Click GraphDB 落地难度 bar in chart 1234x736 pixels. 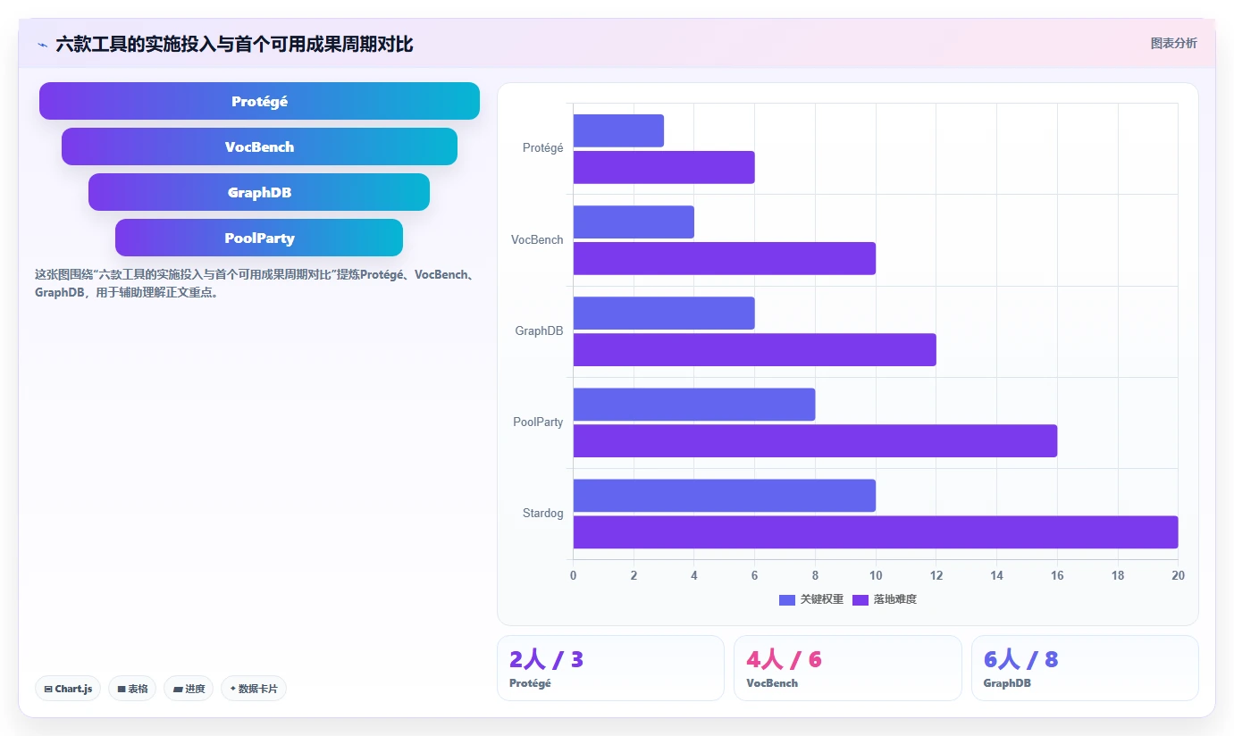pos(755,349)
